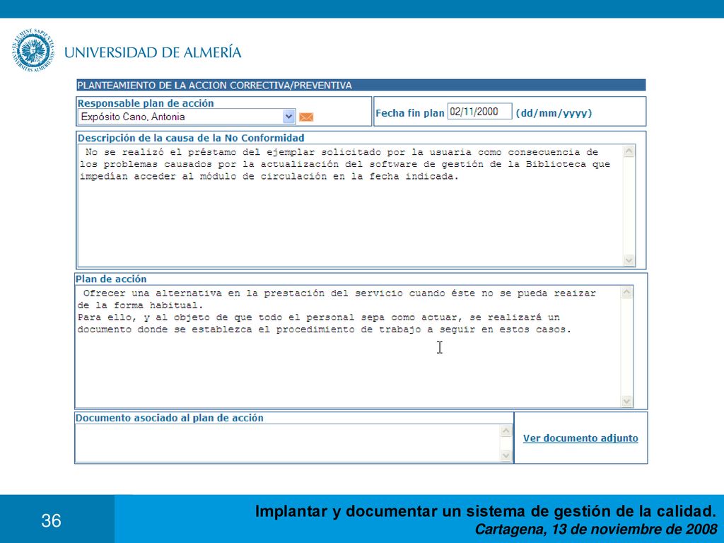Click the Plan de acción label
This screenshot has width=724, height=543.
click(x=111, y=279)
